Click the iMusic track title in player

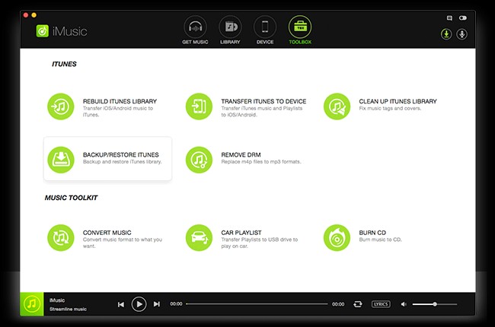[x=57, y=300]
